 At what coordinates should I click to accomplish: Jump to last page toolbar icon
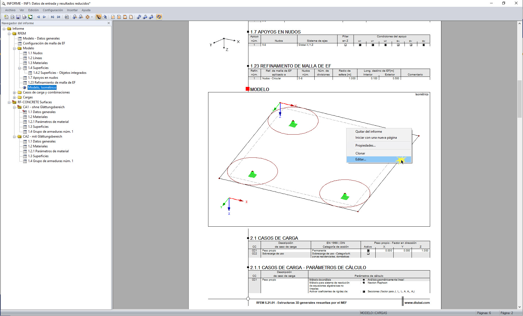point(59,17)
